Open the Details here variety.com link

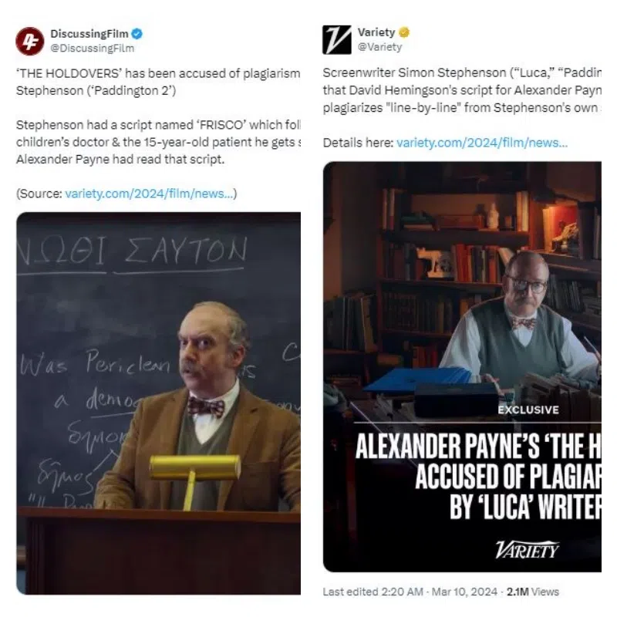482,143
